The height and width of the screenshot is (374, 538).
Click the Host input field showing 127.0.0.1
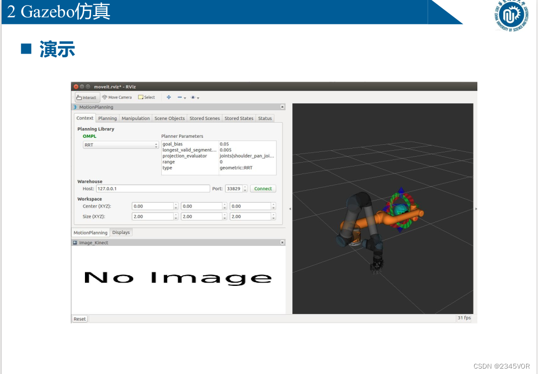coord(153,188)
